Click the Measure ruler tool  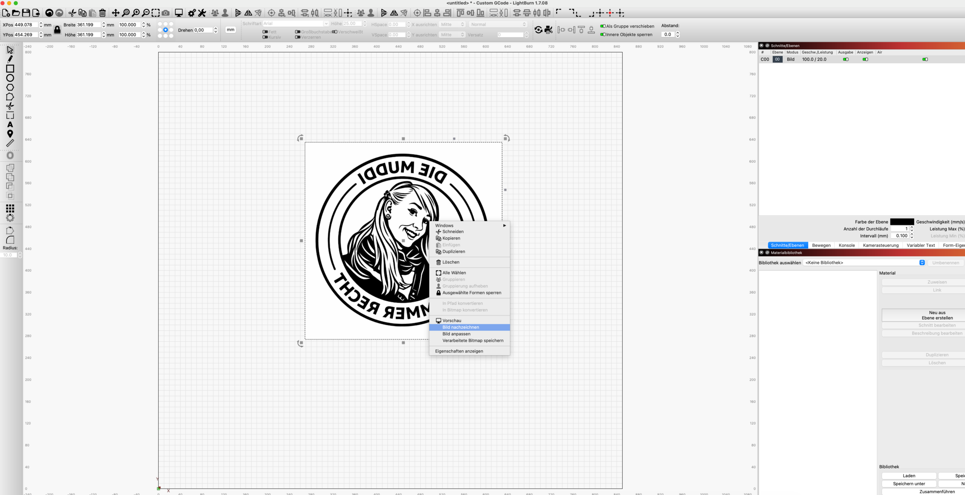click(x=10, y=143)
